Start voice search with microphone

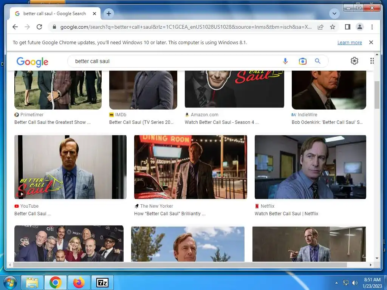[x=285, y=61]
